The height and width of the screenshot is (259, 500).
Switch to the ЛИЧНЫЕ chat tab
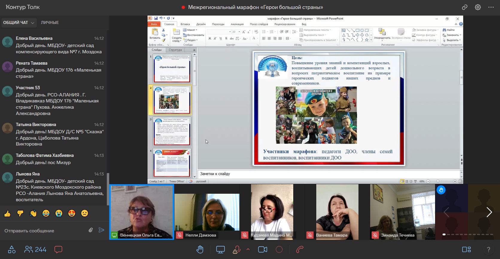click(50, 22)
